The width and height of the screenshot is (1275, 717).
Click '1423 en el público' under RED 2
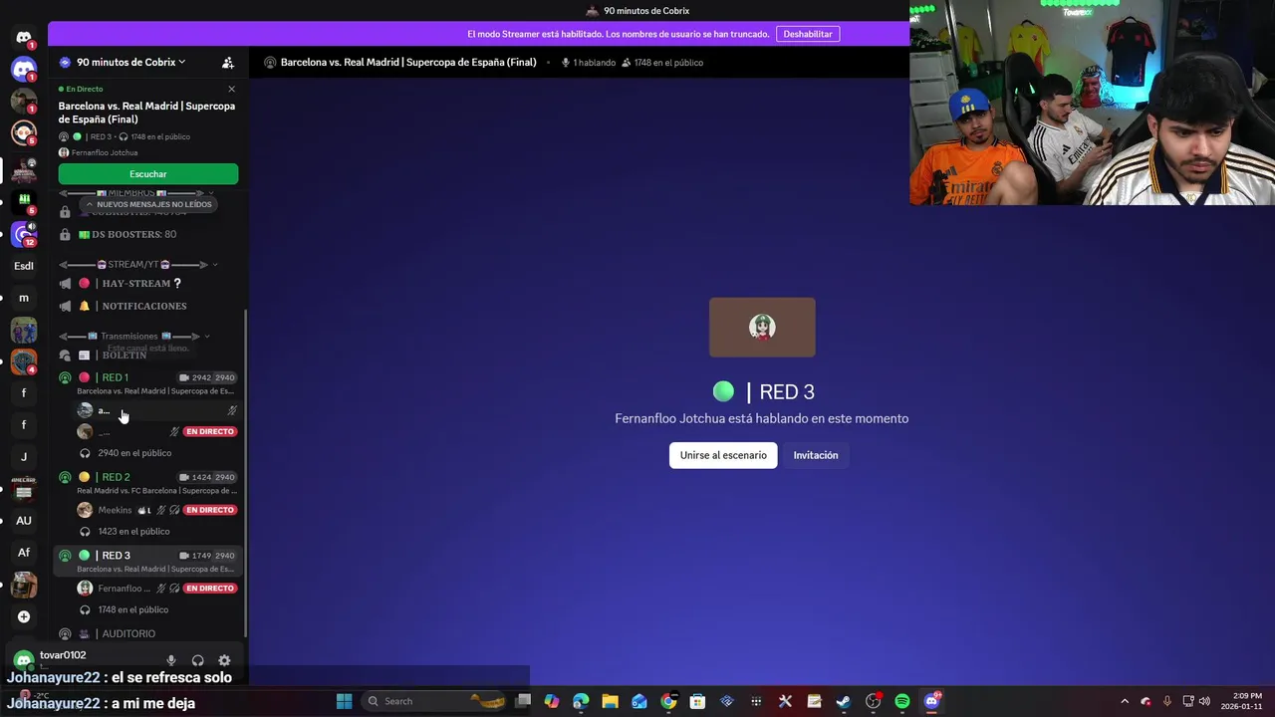pos(132,531)
